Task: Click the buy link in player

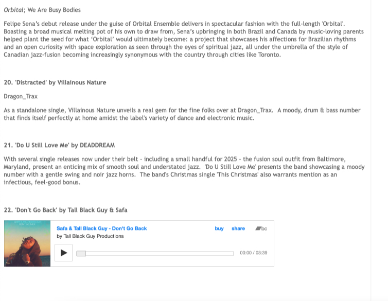Action: pos(219,228)
